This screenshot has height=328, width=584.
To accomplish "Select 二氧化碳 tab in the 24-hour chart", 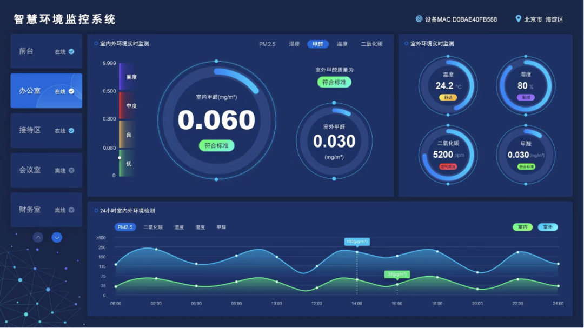I will [x=153, y=227].
